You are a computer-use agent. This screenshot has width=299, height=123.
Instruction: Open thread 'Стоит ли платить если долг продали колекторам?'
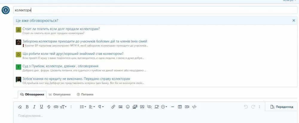point(61,29)
